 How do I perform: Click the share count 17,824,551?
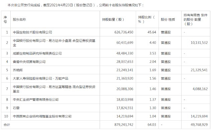click(x=125, y=108)
